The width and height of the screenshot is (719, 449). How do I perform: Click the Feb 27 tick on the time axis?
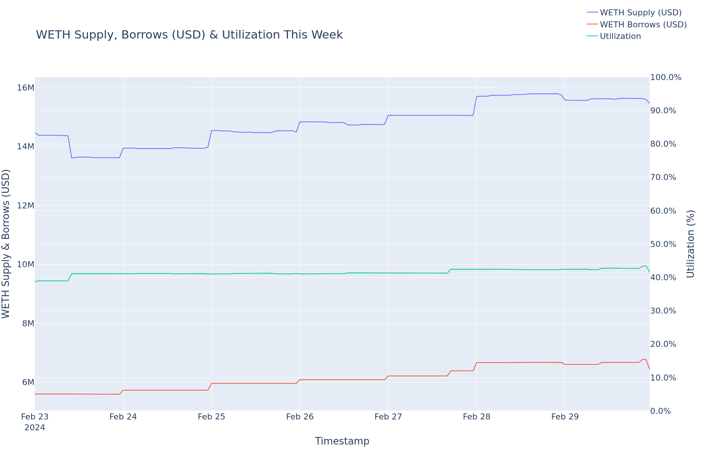(388, 417)
